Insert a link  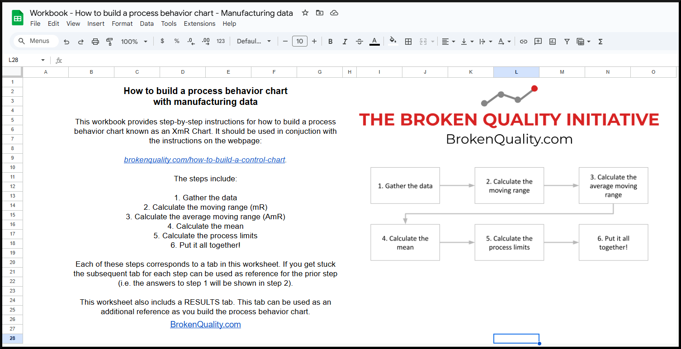[524, 42]
